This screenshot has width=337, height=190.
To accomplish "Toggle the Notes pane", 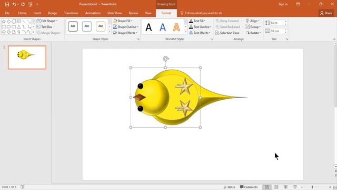I will click(x=229, y=187).
